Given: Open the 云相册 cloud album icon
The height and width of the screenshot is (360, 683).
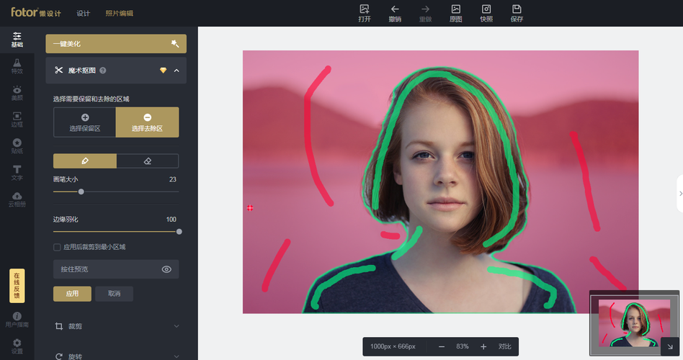Looking at the screenshot, I should [17, 199].
